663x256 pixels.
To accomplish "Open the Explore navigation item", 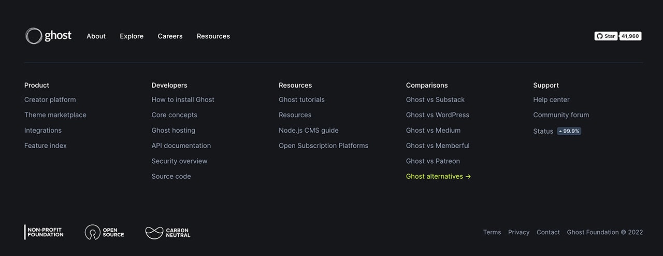I will click(132, 36).
